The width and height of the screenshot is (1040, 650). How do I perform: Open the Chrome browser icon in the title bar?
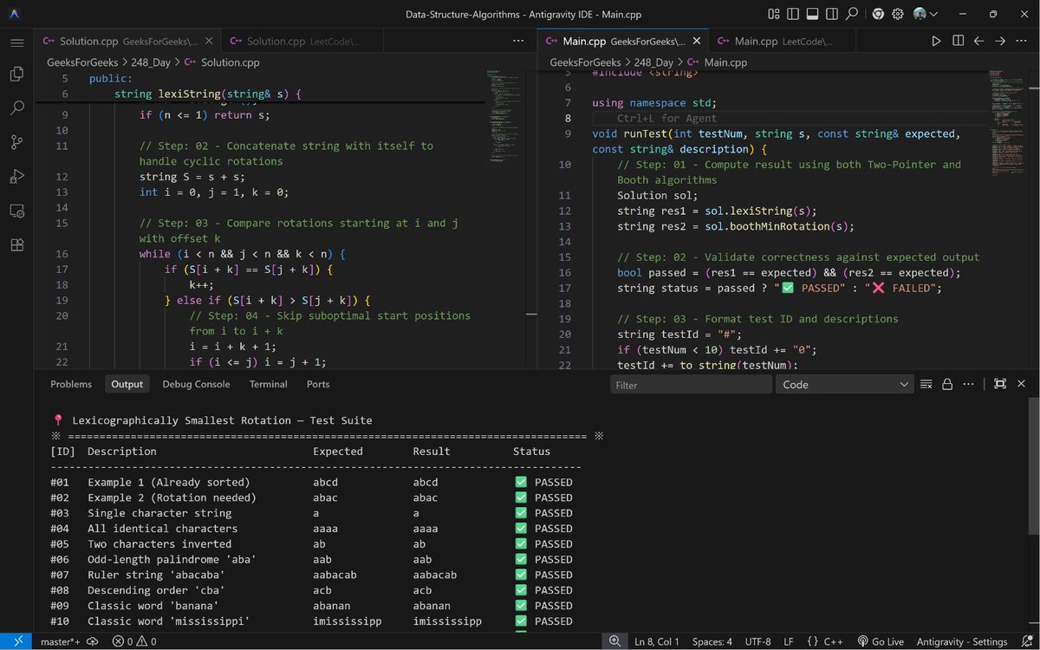pyautogui.click(x=878, y=14)
